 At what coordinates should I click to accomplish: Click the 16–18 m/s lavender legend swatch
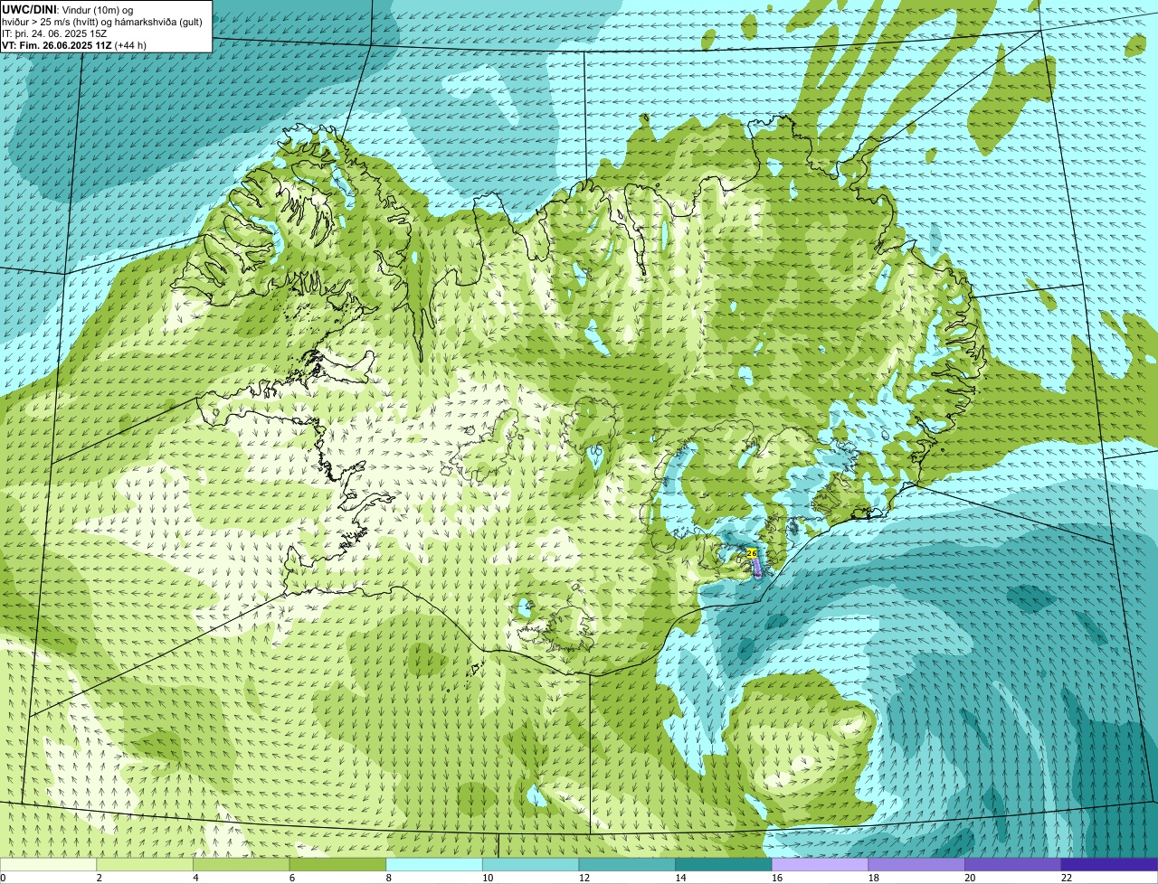(820, 864)
